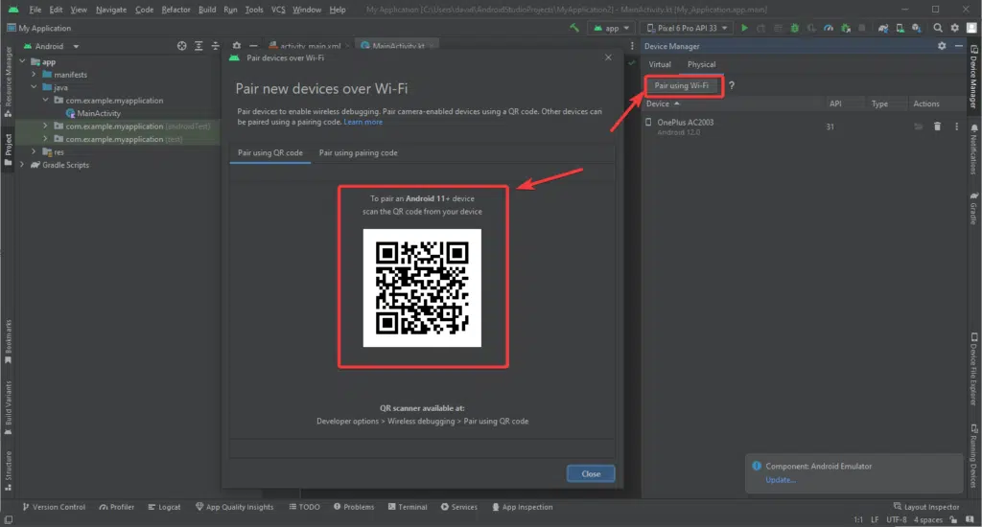
Task: Click the help question mark beside Pair using Wi-Fi
Action: click(x=732, y=85)
